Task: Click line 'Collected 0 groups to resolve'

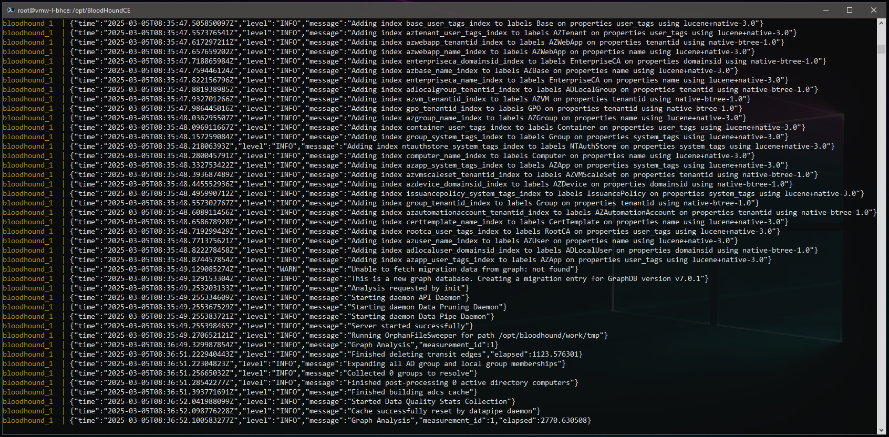Action: [240, 373]
